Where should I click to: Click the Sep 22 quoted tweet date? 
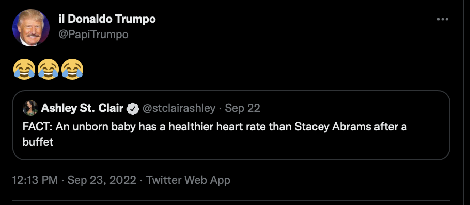pos(243,108)
